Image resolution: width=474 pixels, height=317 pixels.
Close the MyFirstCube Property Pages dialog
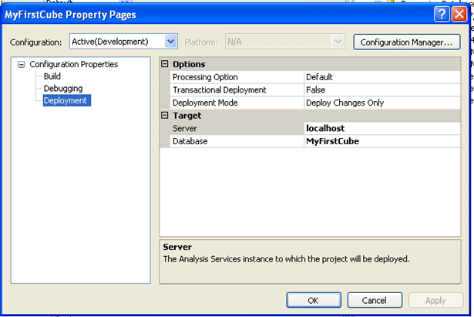click(x=459, y=14)
